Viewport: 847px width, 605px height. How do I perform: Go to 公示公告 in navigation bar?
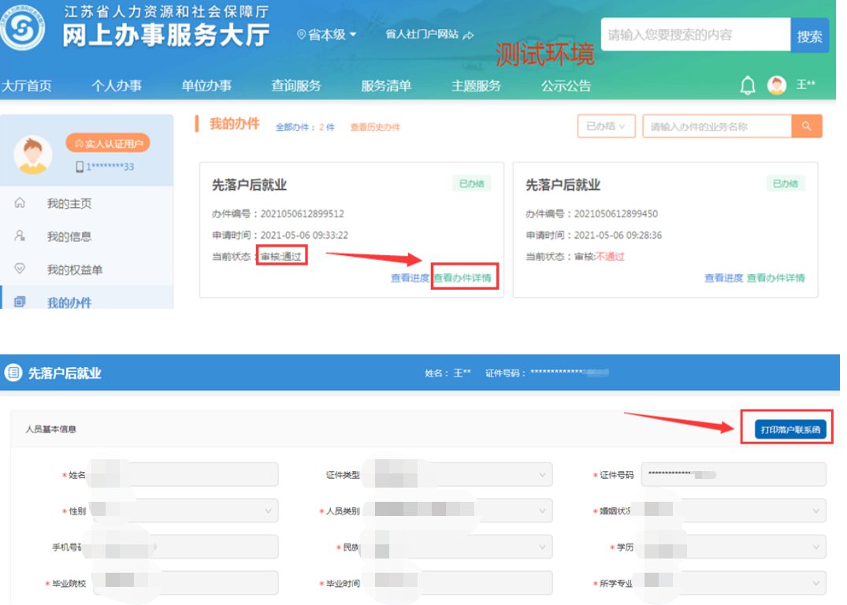tap(566, 86)
